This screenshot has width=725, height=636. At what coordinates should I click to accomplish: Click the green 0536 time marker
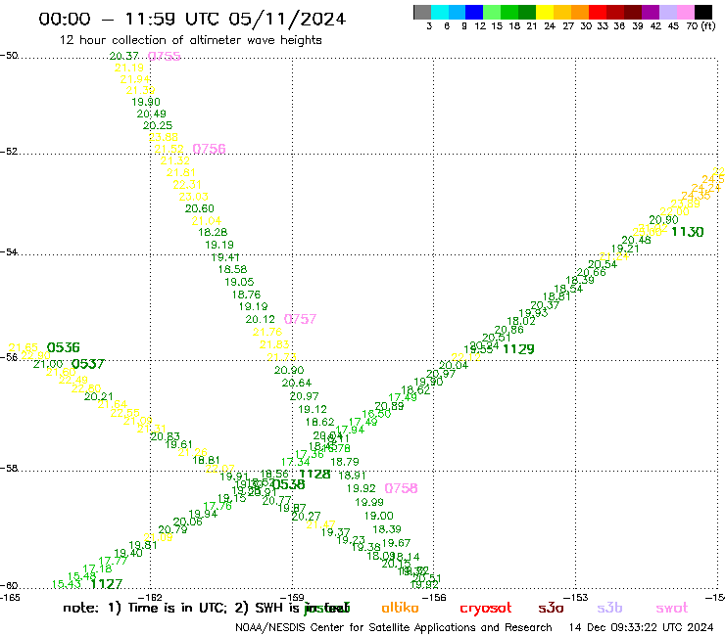click(x=64, y=347)
